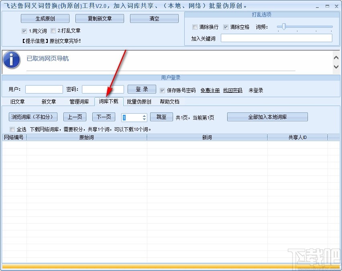The height and width of the screenshot is (271, 342).
Task: Open the 批量伪原创 tab
Action: (139, 102)
